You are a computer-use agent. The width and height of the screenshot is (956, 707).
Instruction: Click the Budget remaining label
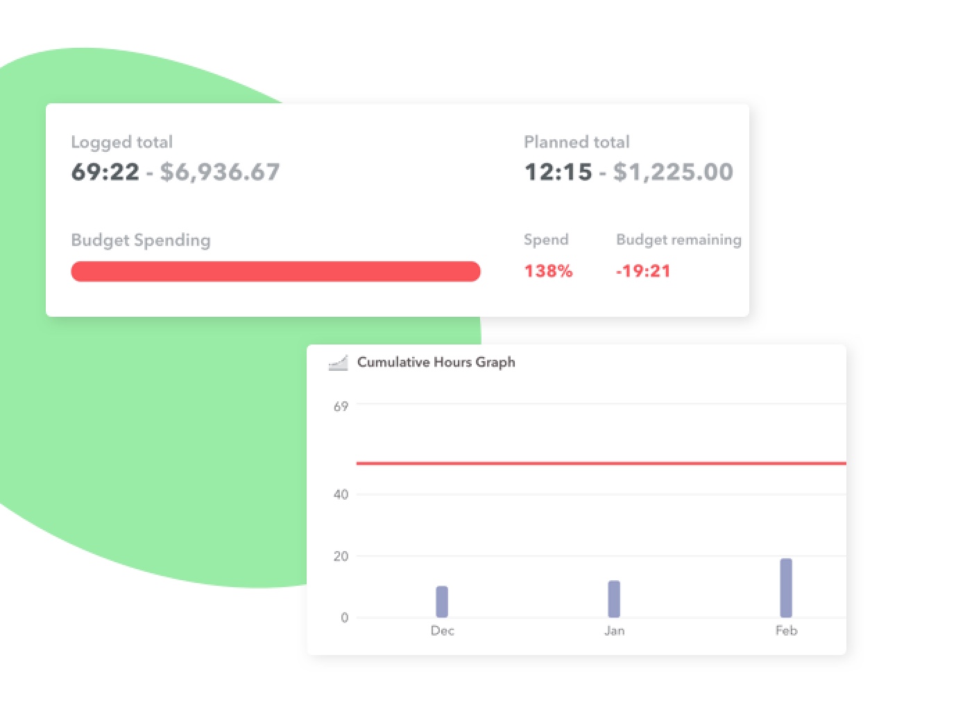tap(678, 240)
